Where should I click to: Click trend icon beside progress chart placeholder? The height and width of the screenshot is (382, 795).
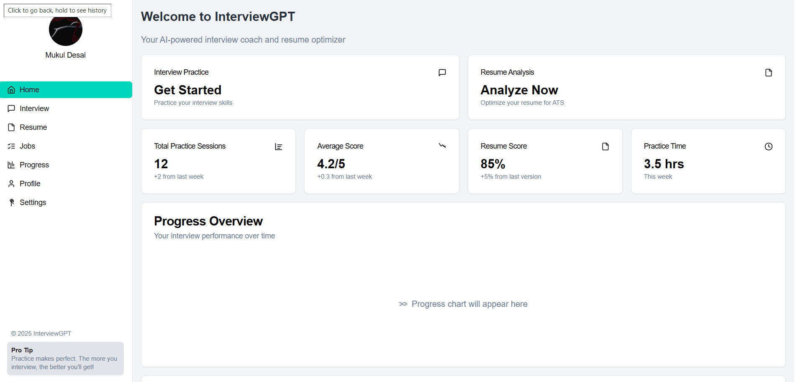(403, 304)
